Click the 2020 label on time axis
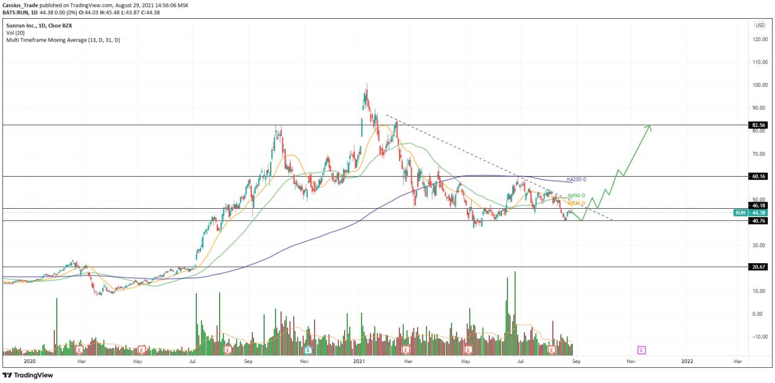This screenshot has height=383, width=775. point(30,361)
